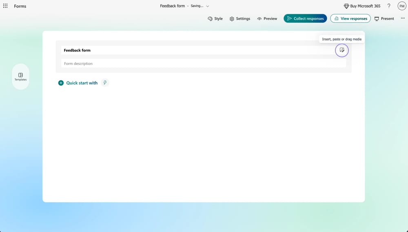The height and width of the screenshot is (232, 408).
Task: Open the Help question mark icon
Action: pos(389,6)
